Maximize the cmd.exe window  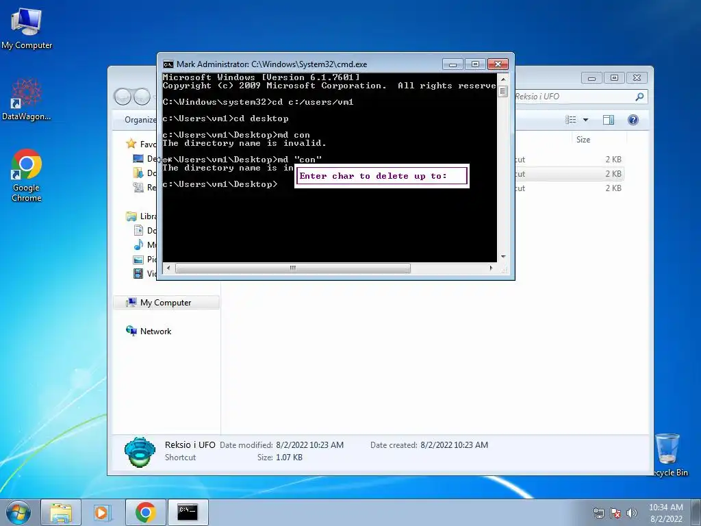[475, 64]
